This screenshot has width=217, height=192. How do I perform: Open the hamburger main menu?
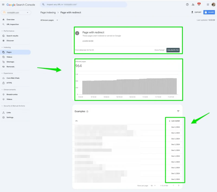click(3, 5)
